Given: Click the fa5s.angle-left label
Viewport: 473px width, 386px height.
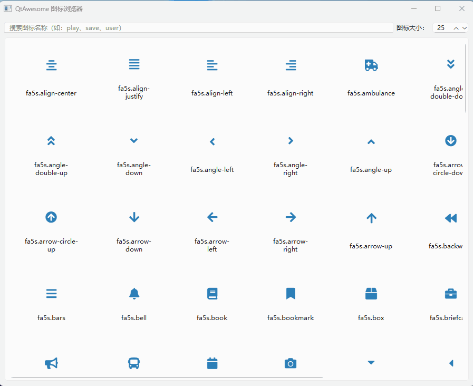Looking at the screenshot, I should (212, 169).
